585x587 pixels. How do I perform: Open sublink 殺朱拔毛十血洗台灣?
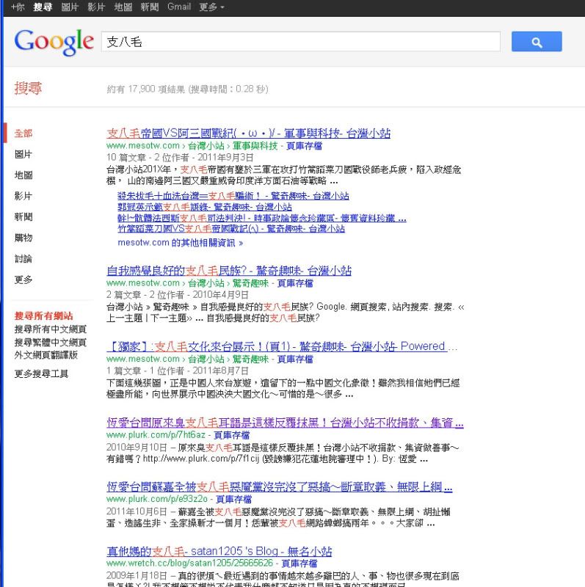pos(233,196)
